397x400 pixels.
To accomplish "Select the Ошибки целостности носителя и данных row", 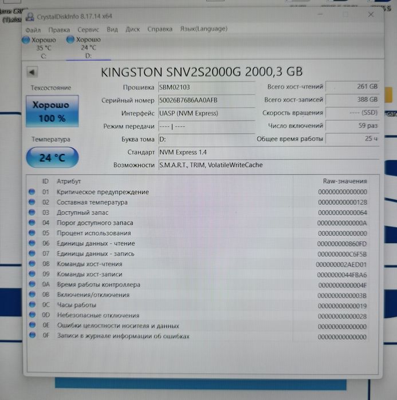I will coord(198,326).
